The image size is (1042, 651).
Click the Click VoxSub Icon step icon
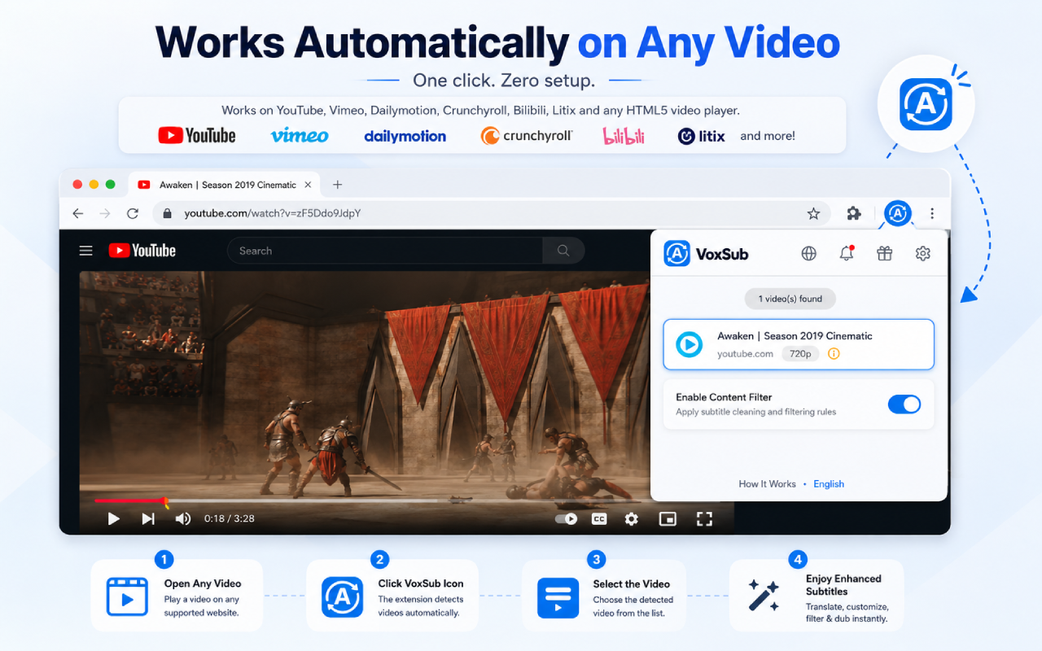pyautogui.click(x=342, y=596)
